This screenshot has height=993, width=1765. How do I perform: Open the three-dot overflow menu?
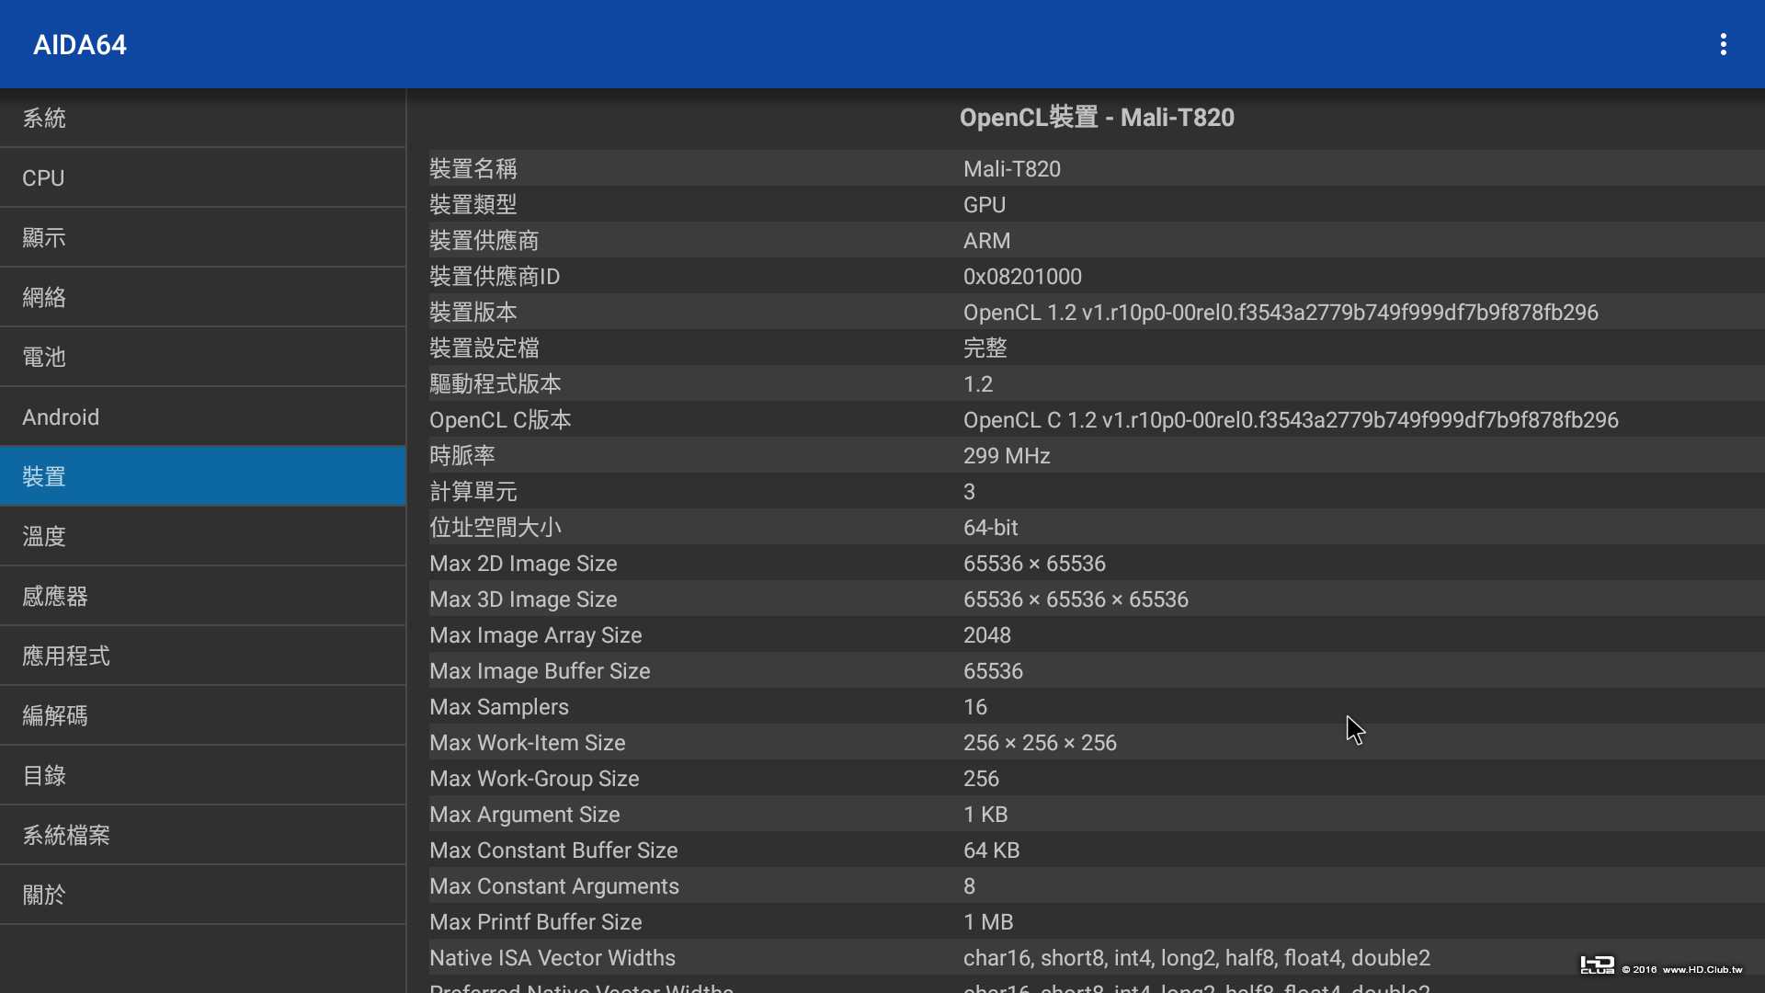pos(1723,44)
